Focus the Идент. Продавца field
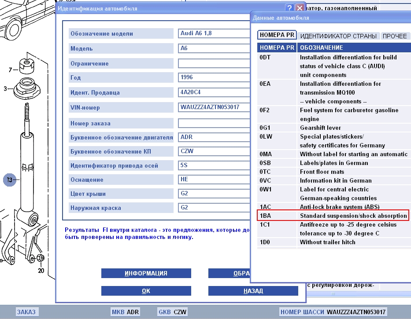411x319 pixels. tap(214, 92)
